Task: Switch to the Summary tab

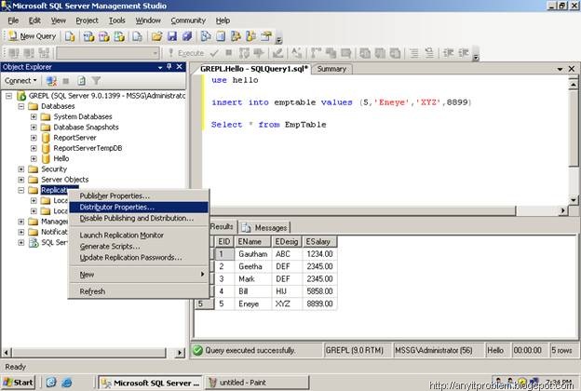Action: [331, 69]
